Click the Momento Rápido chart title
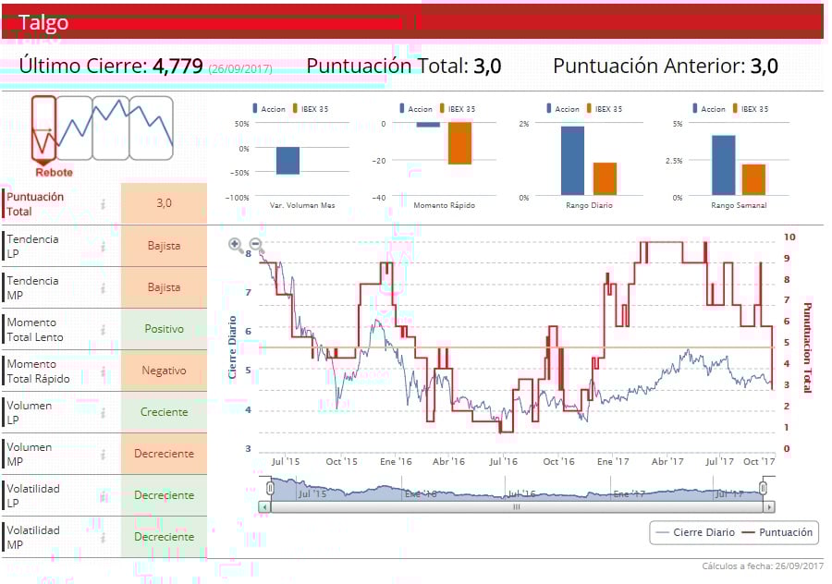832x584 pixels. click(x=444, y=205)
